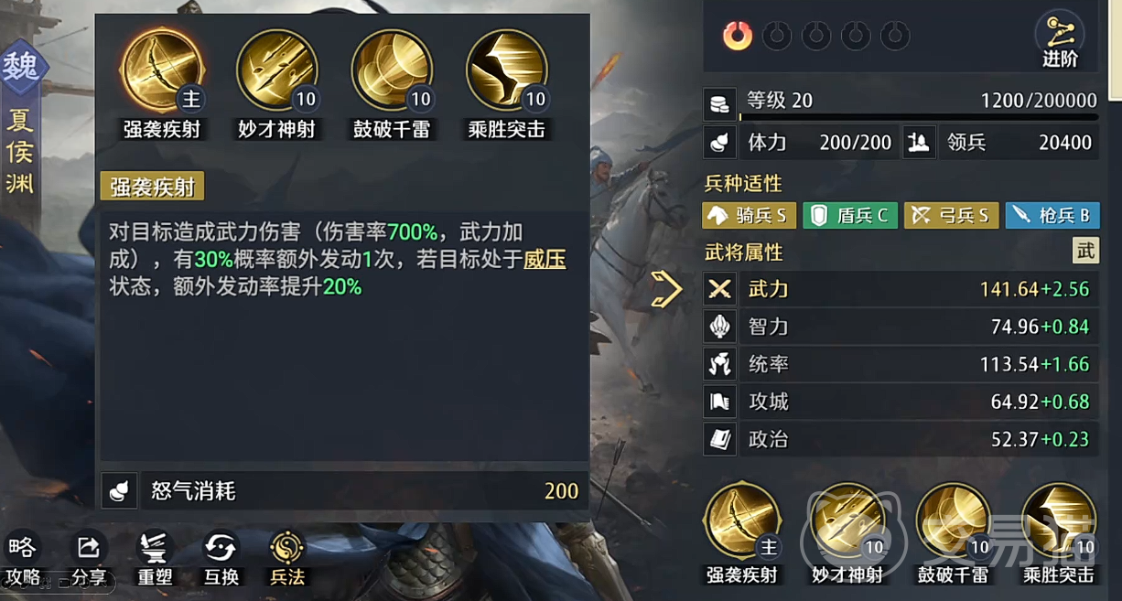Select the 乘胜突击 skill icon in popup
The image size is (1122, 601).
[506, 70]
